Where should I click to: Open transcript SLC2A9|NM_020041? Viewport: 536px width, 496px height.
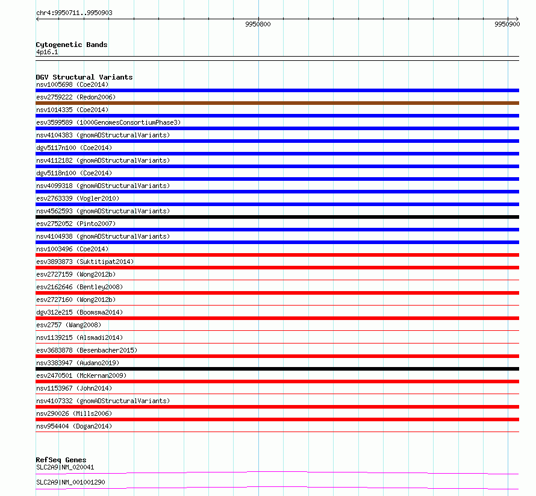(65, 467)
